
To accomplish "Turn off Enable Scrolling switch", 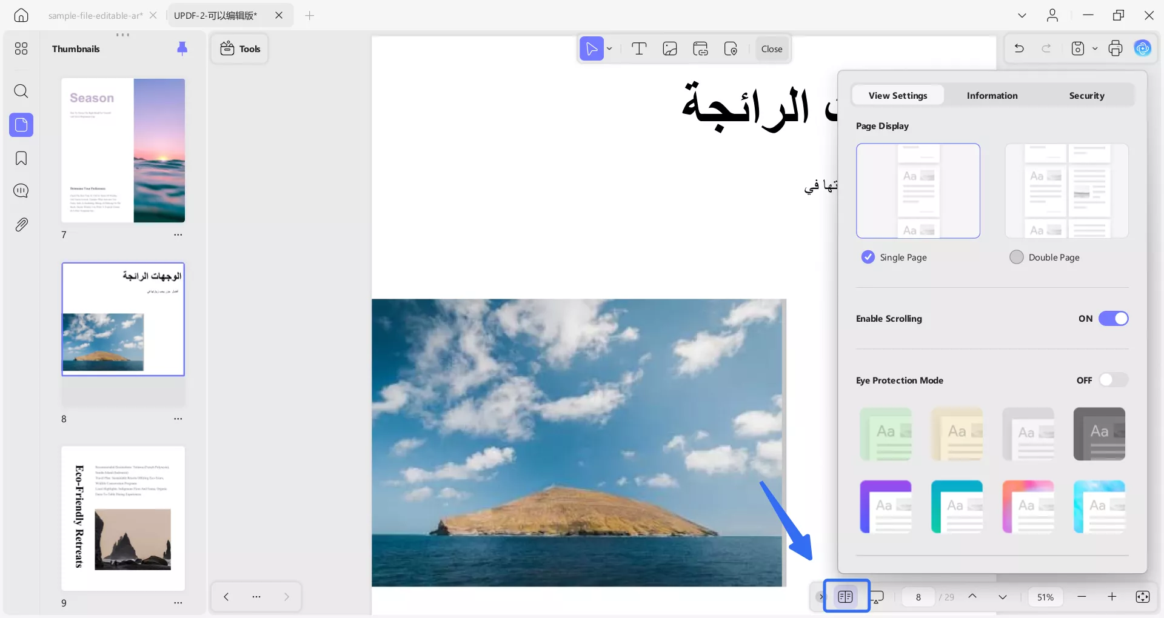I will point(1114,319).
